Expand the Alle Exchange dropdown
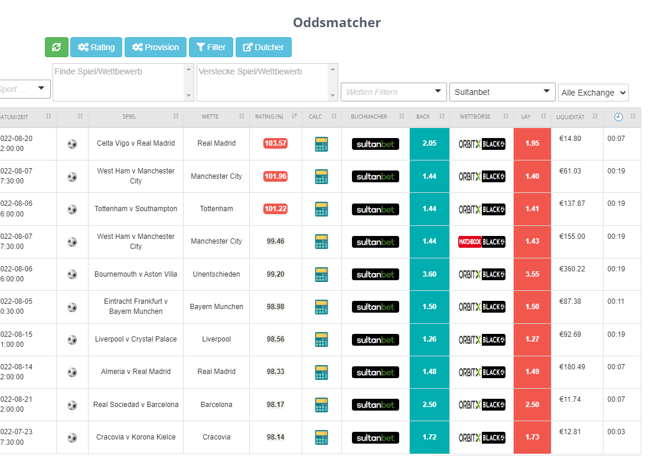 [x=593, y=93]
